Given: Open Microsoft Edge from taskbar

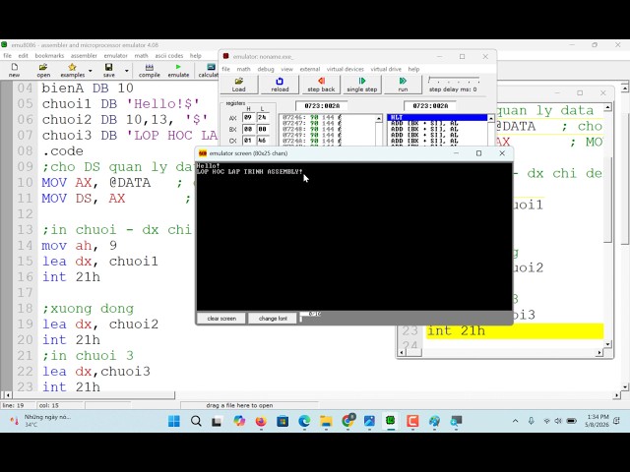Looking at the screenshot, I should tap(304, 421).
